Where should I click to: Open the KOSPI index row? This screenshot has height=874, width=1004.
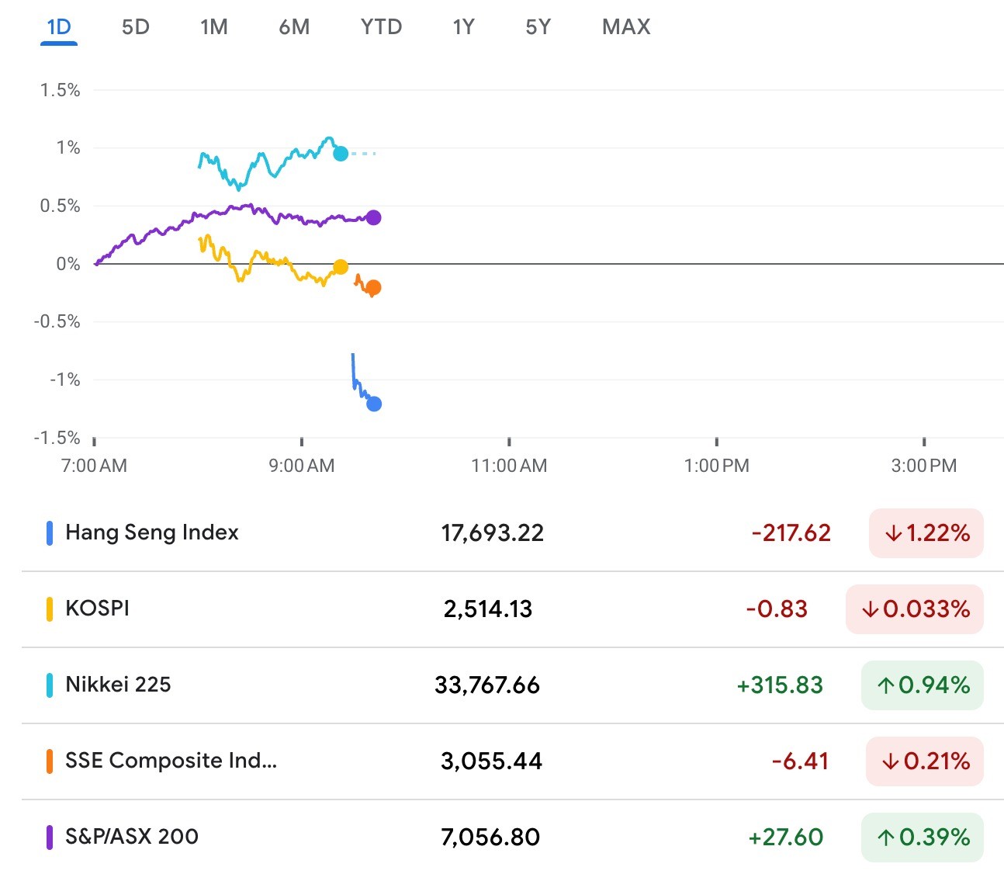point(513,609)
